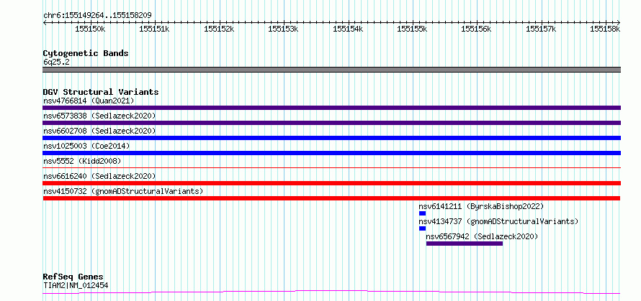The width and height of the screenshot is (641, 301).
Task: Click the 6q25.2 band label
Action: point(56,62)
